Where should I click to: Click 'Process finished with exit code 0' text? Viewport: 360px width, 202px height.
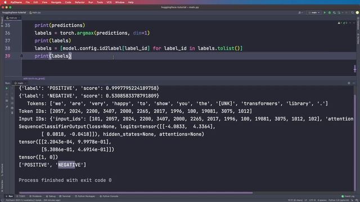tap(65, 180)
